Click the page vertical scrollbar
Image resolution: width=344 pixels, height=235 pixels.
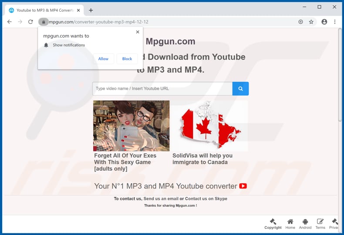pyautogui.click(x=340, y=75)
